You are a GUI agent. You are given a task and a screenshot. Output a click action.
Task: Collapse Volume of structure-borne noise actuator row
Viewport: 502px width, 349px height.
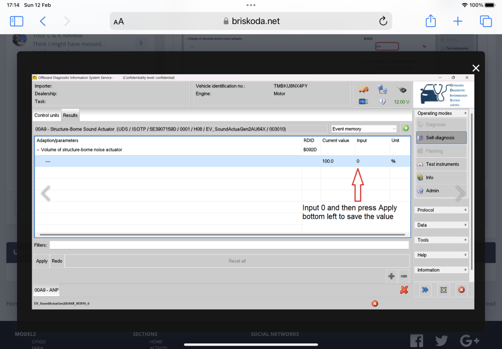(x=38, y=150)
